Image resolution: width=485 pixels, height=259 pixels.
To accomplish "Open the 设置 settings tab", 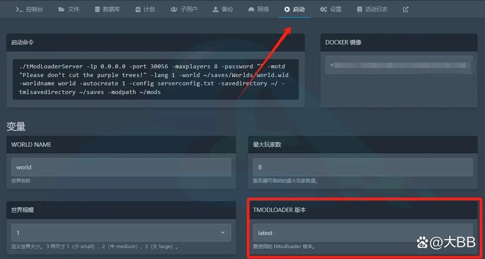I will 331,9.
